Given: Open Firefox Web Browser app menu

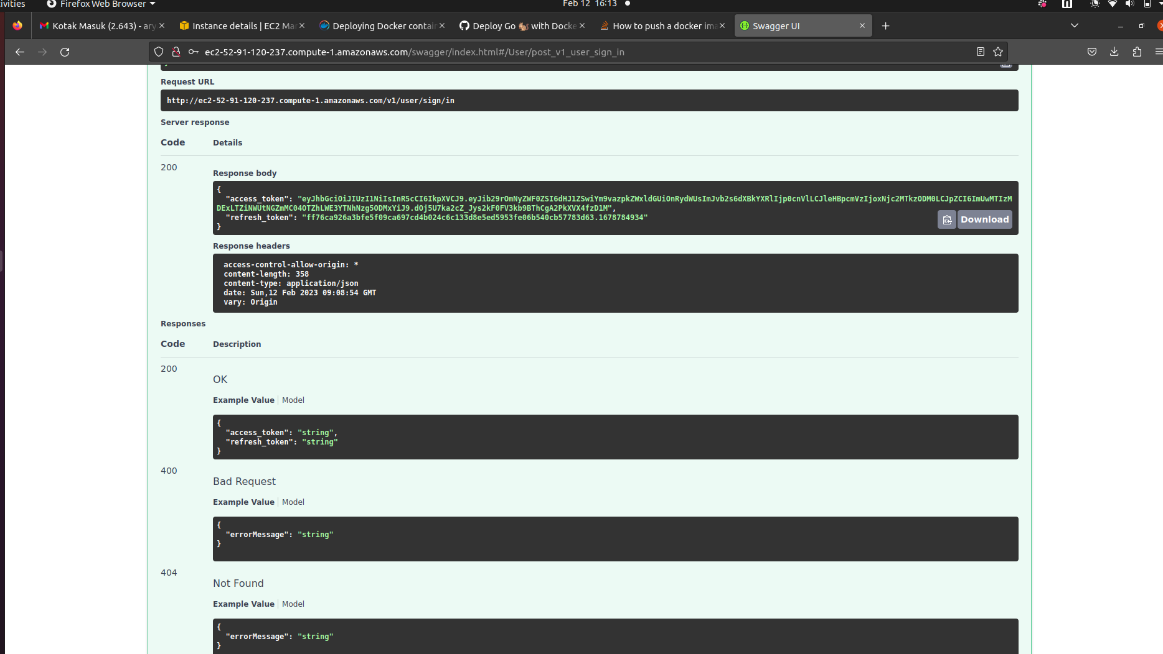Looking at the screenshot, I should click(101, 4).
